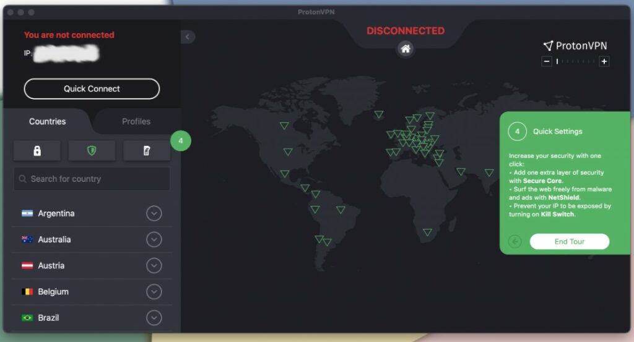Click the Iceland server marker on map
The height and width of the screenshot is (342, 634).
pyautogui.click(x=378, y=114)
